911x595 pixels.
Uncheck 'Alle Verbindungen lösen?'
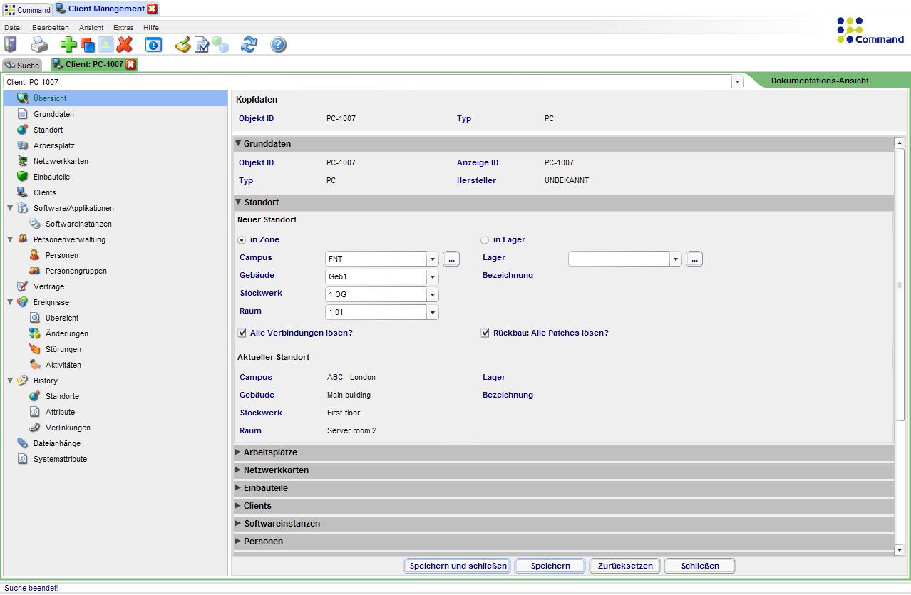[242, 333]
